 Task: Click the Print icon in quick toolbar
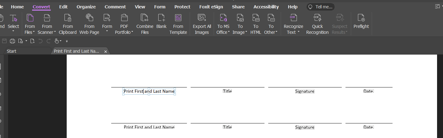coord(12,41)
